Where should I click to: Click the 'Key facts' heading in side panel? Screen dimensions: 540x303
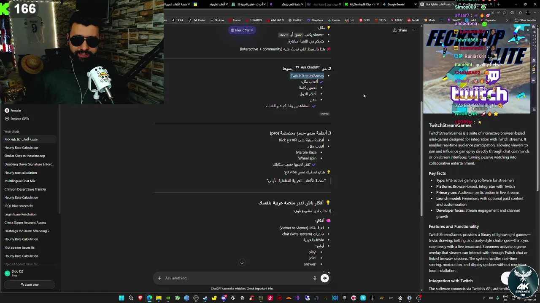coord(437,173)
